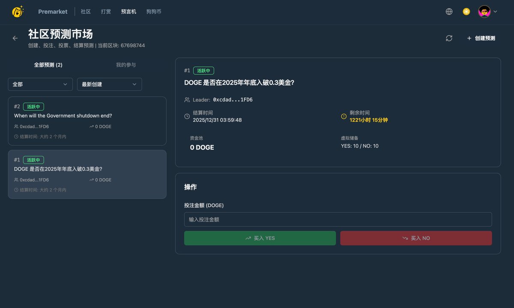Screen dimensions: 514x308
Task: Click the people icon on list card #1
Action: tap(16, 180)
